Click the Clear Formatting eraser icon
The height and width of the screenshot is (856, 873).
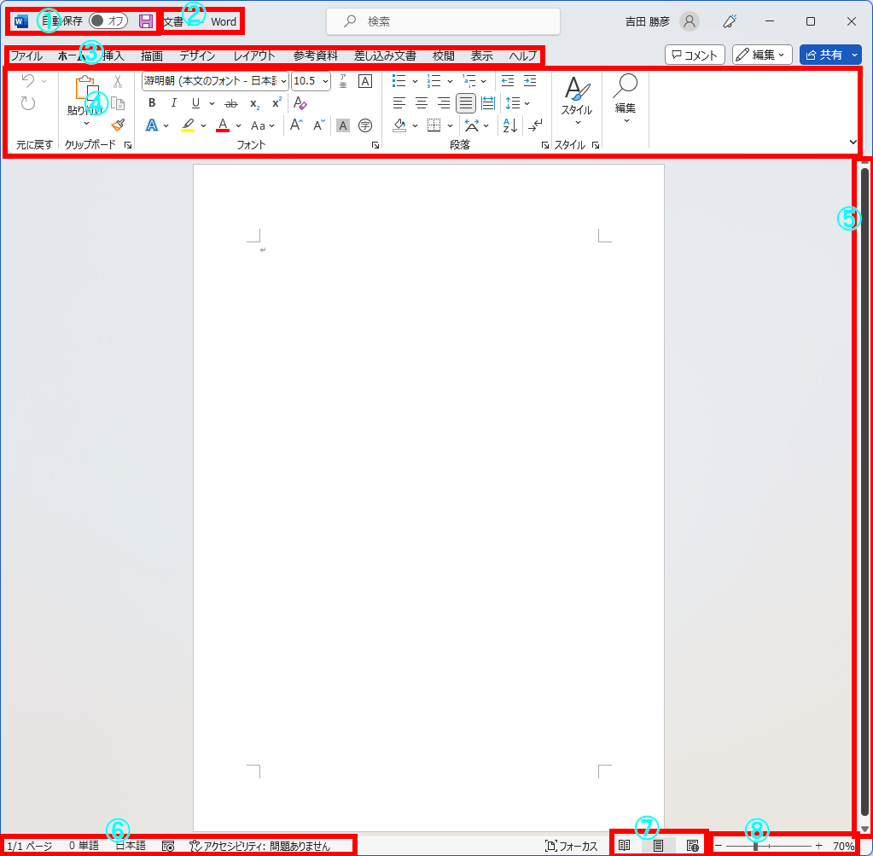tap(300, 103)
